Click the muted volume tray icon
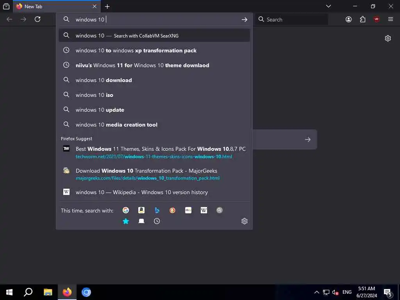The width and height of the screenshot is (400, 300). pos(335,292)
